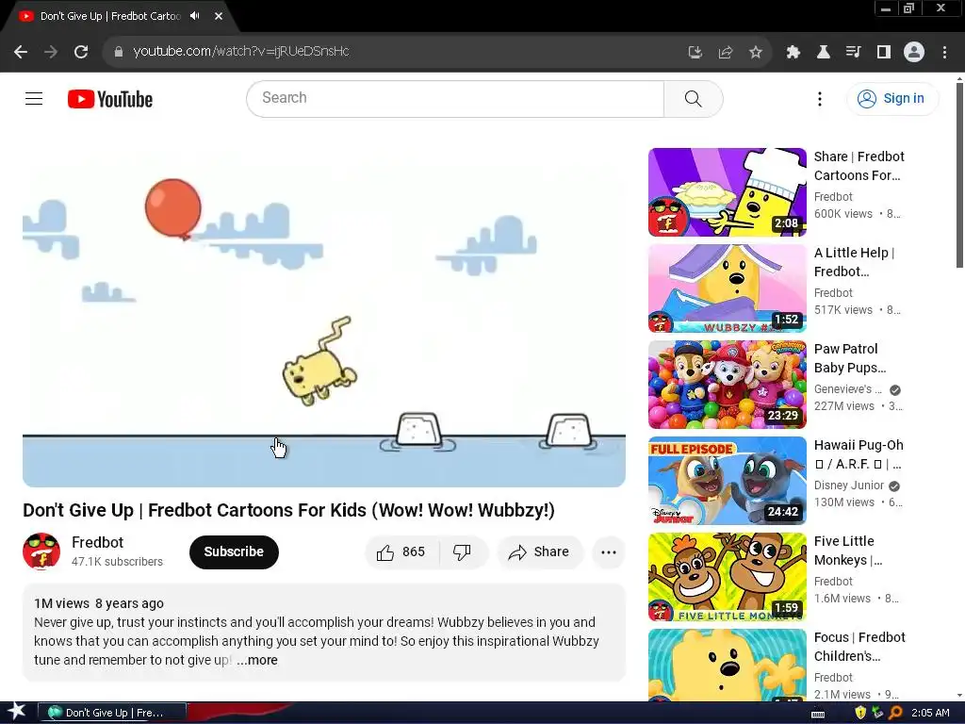The width and height of the screenshot is (965, 724).
Task: Click the yellow shield tray icon
Action: coord(859,713)
